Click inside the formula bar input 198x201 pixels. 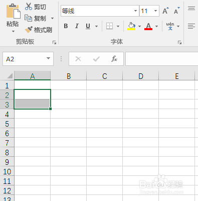[x=162, y=59]
